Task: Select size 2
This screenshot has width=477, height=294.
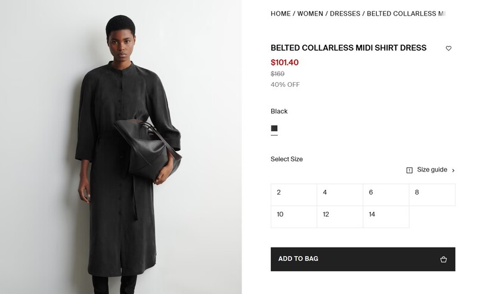Action: click(x=294, y=194)
